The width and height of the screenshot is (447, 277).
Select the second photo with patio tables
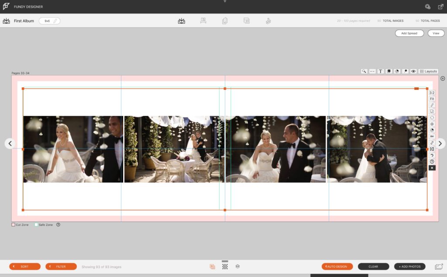174,149
